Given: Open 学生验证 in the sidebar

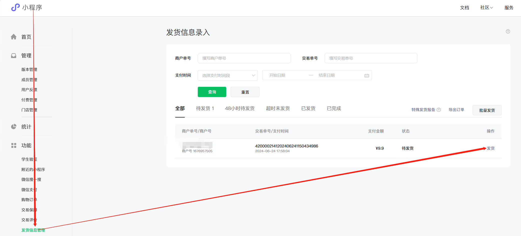Looking at the screenshot, I should point(29,159).
